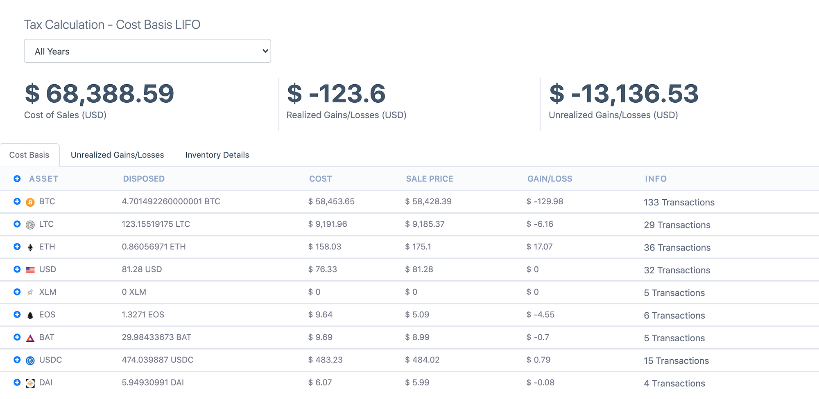Image resolution: width=819 pixels, height=399 pixels.
Task: Switch to the Unrealized Gains/Losses tab
Action: click(x=118, y=155)
